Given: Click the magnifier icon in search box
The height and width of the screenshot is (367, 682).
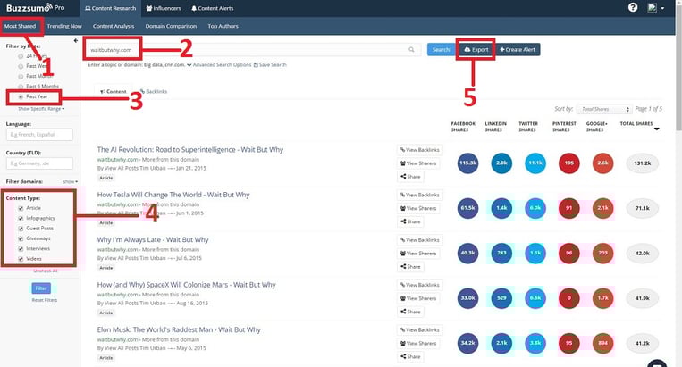Looking at the screenshot, I should [411, 49].
